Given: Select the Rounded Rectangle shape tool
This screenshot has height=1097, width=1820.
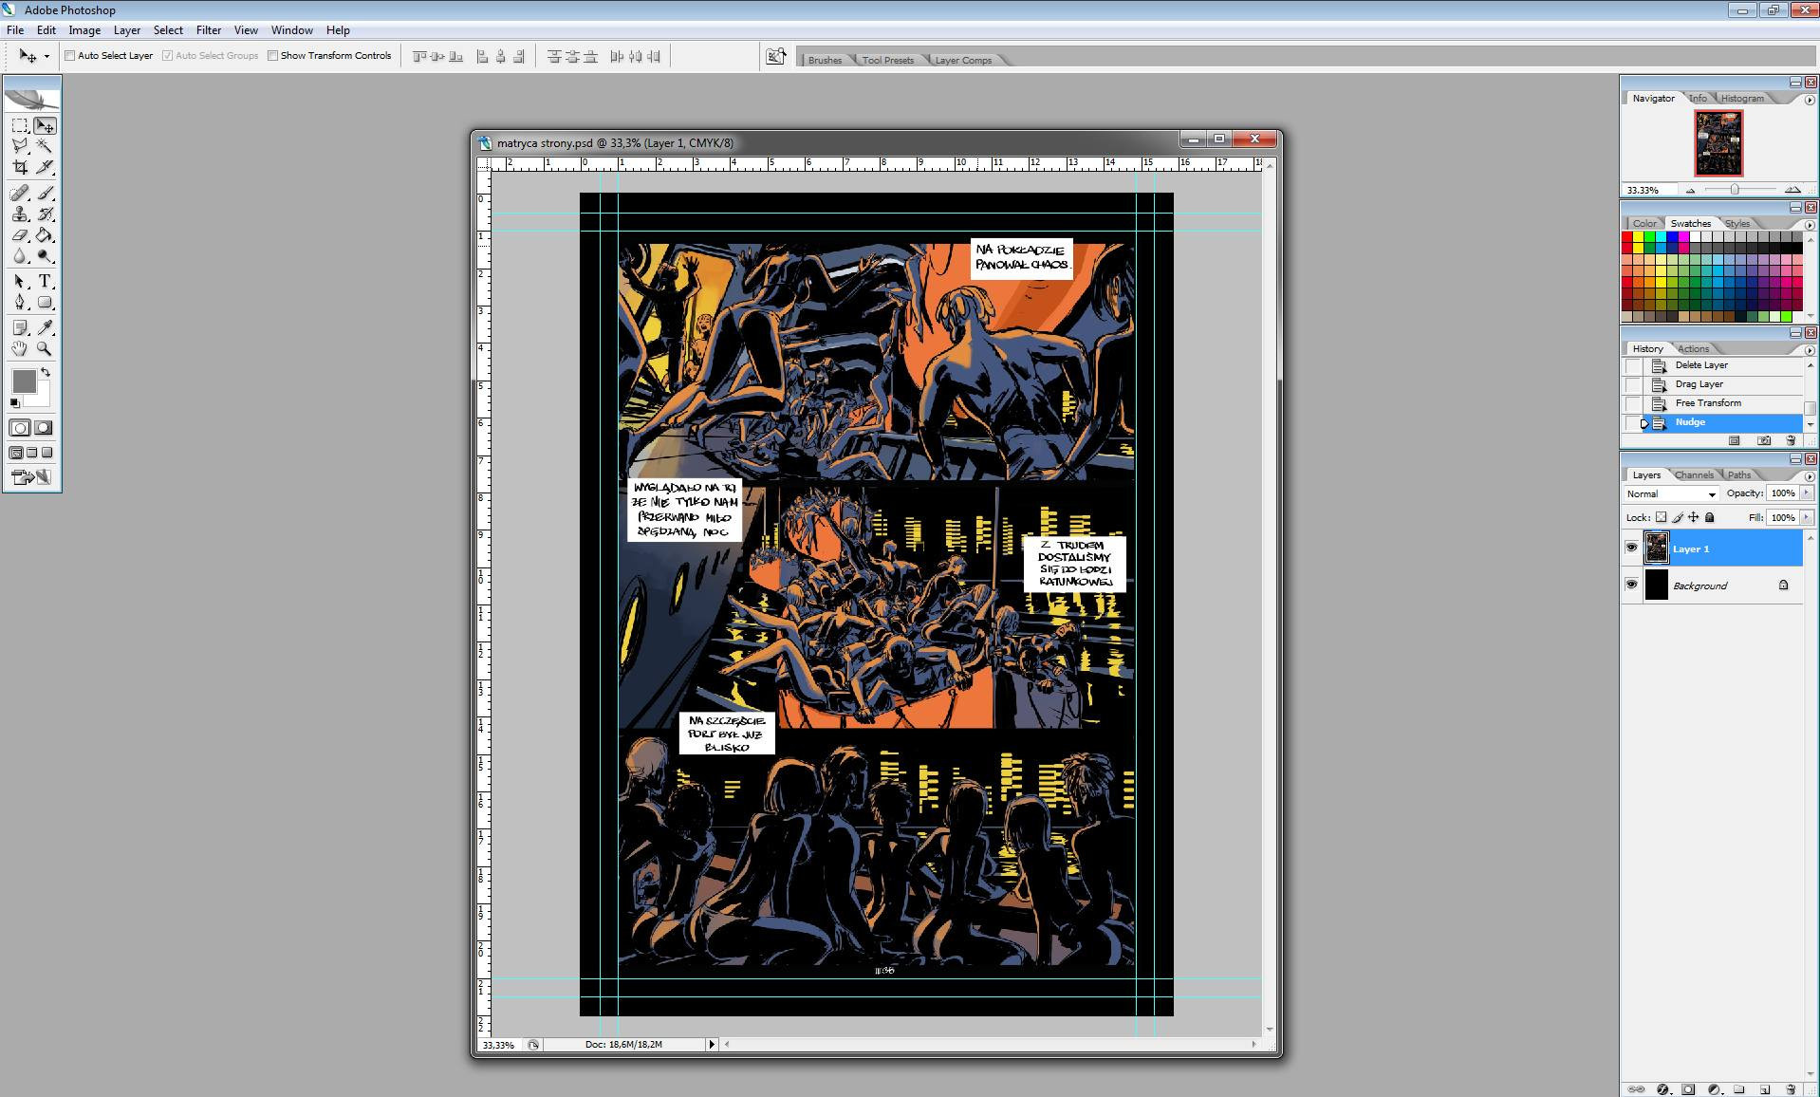Looking at the screenshot, I should click(x=44, y=303).
